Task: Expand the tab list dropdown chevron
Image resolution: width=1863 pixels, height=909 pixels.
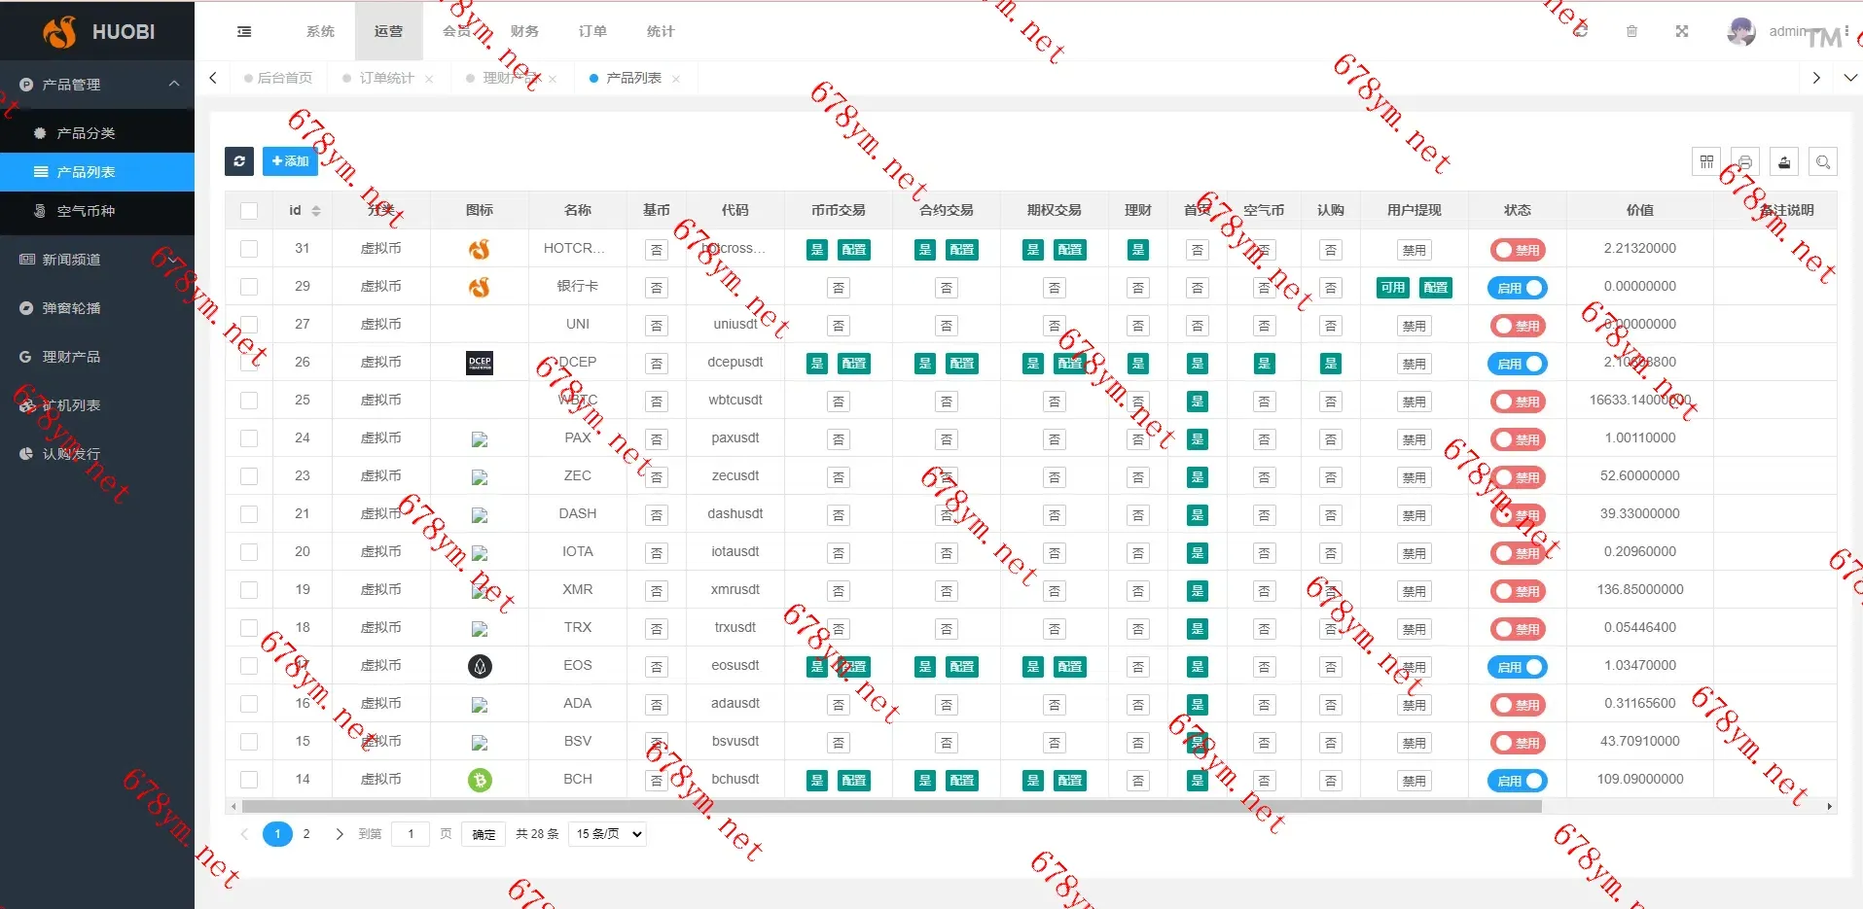Action: 1849,78
